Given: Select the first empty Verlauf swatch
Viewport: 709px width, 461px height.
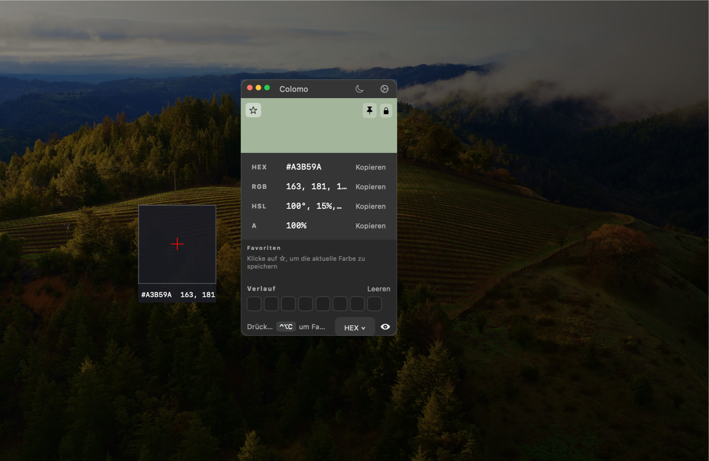Looking at the screenshot, I should point(254,304).
